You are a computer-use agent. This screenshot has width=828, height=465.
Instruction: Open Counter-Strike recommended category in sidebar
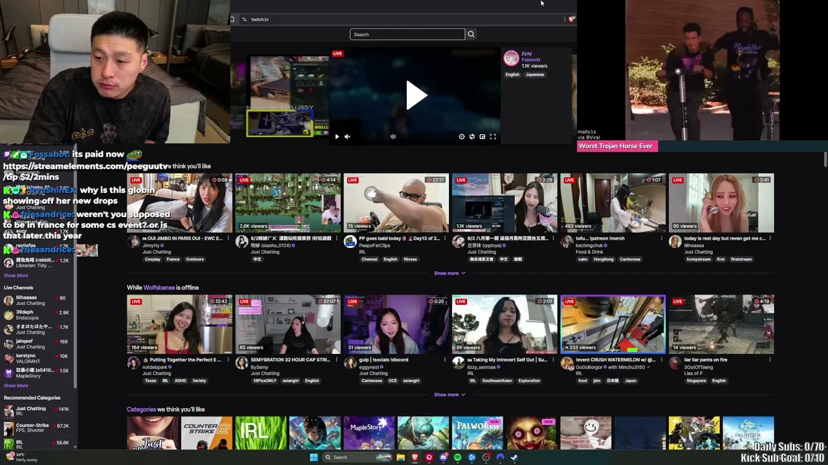pos(39,428)
